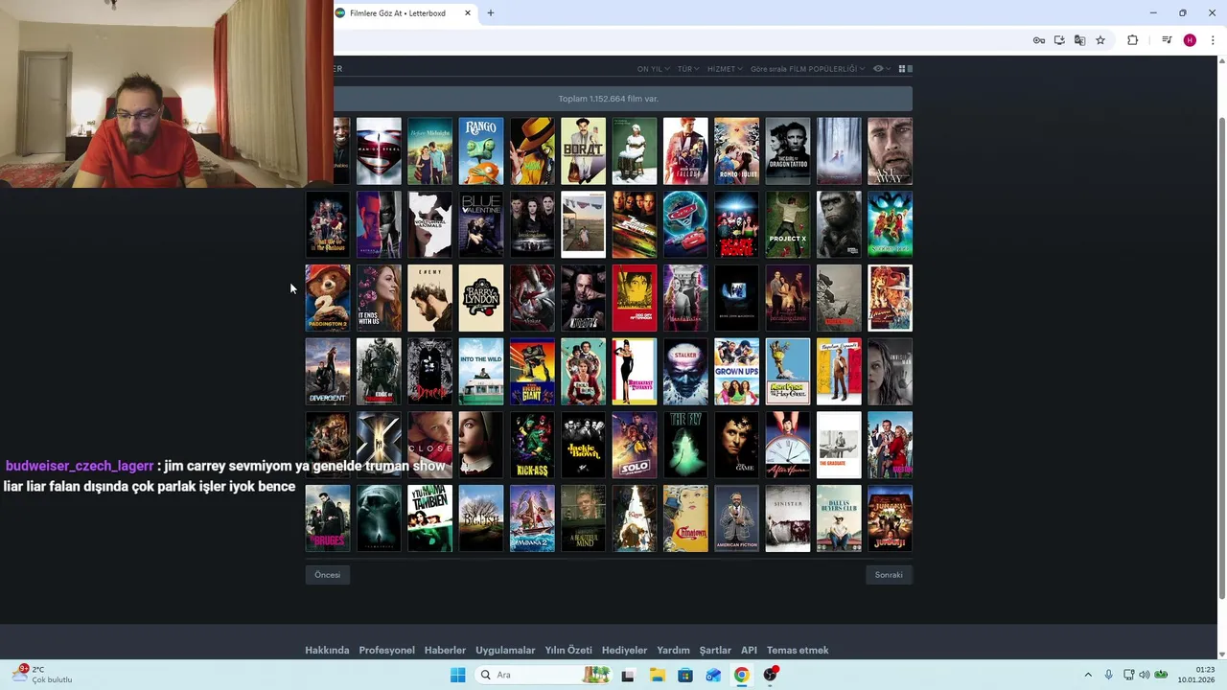Open the API footer link
Screen dimensions: 1227x690
[x=749, y=650]
